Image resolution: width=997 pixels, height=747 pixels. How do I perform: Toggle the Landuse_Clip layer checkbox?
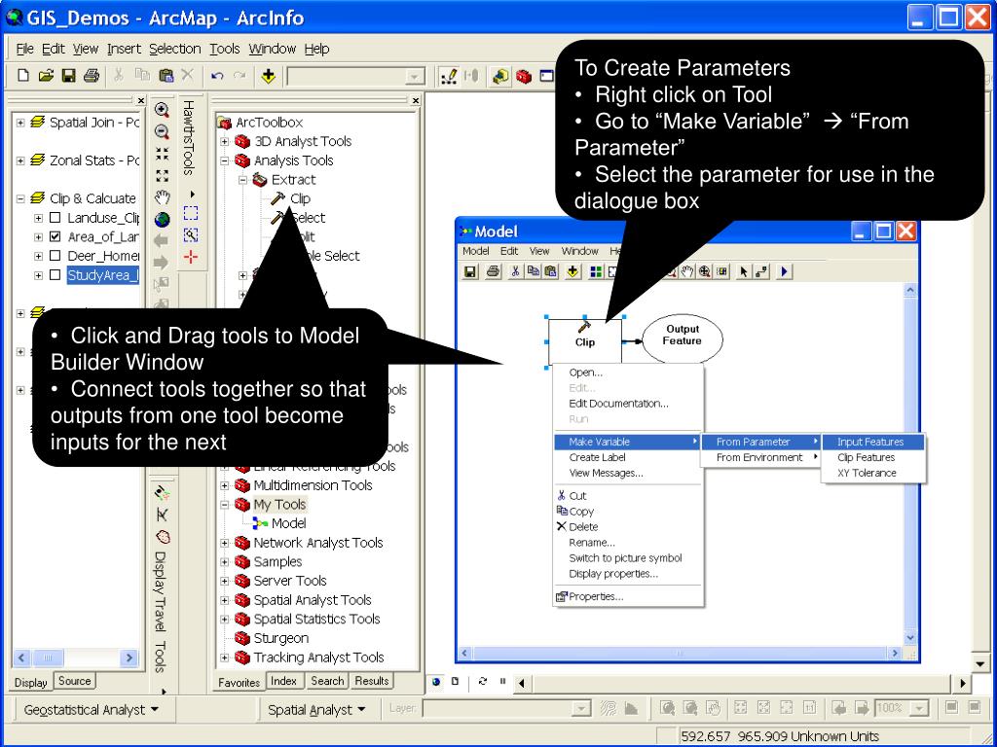[x=55, y=218]
